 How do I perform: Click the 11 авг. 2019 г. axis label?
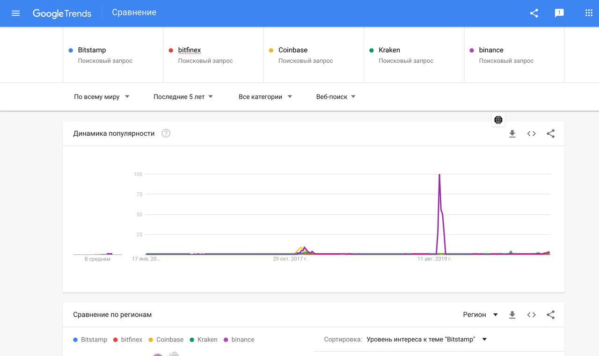pyautogui.click(x=435, y=259)
